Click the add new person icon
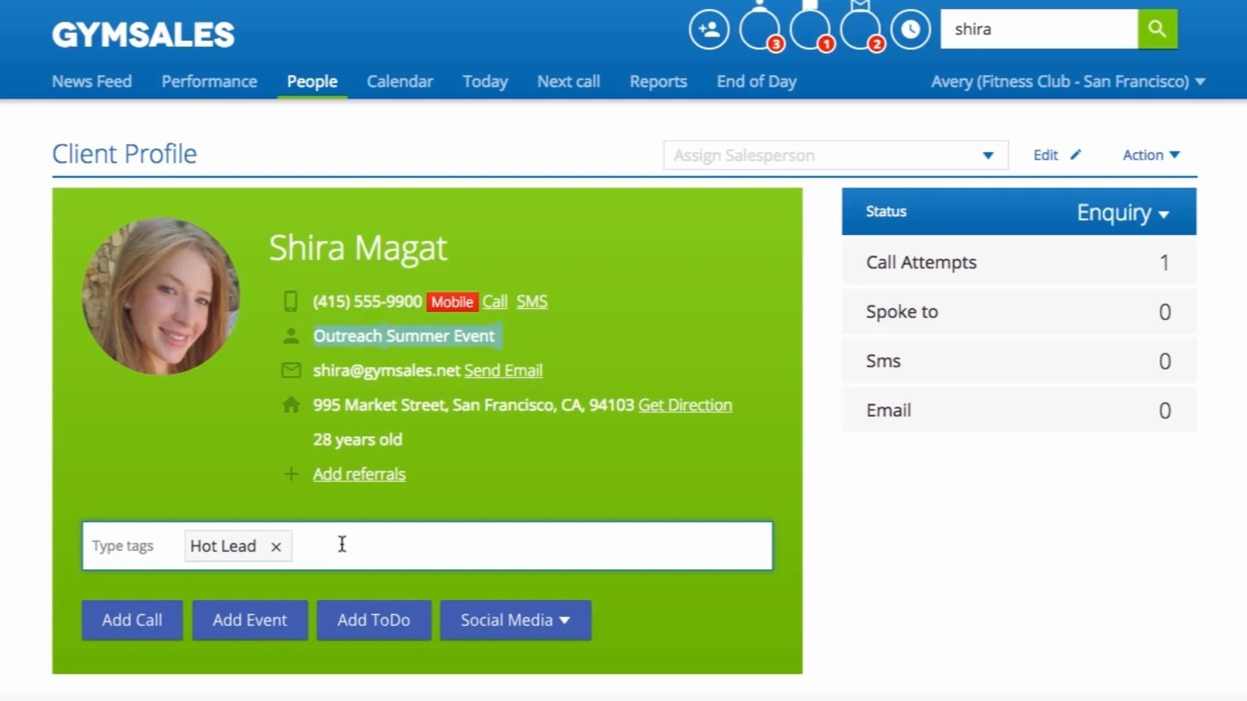Image resolution: width=1247 pixels, height=701 pixels. click(x=709, y=29)
